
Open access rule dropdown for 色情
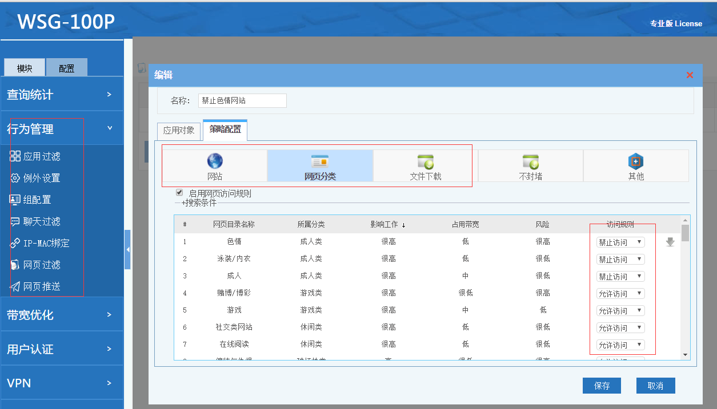620,242
